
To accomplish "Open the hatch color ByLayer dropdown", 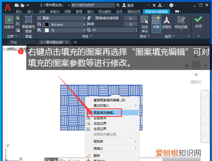I will pos(64,25).
